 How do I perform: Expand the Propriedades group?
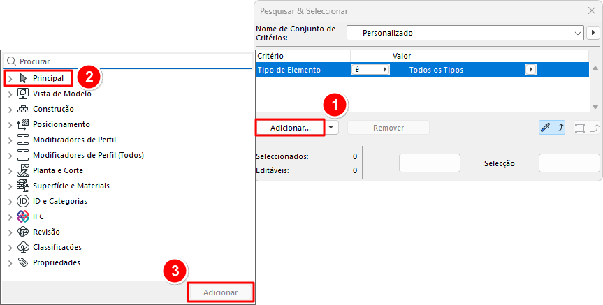point(10,263)
